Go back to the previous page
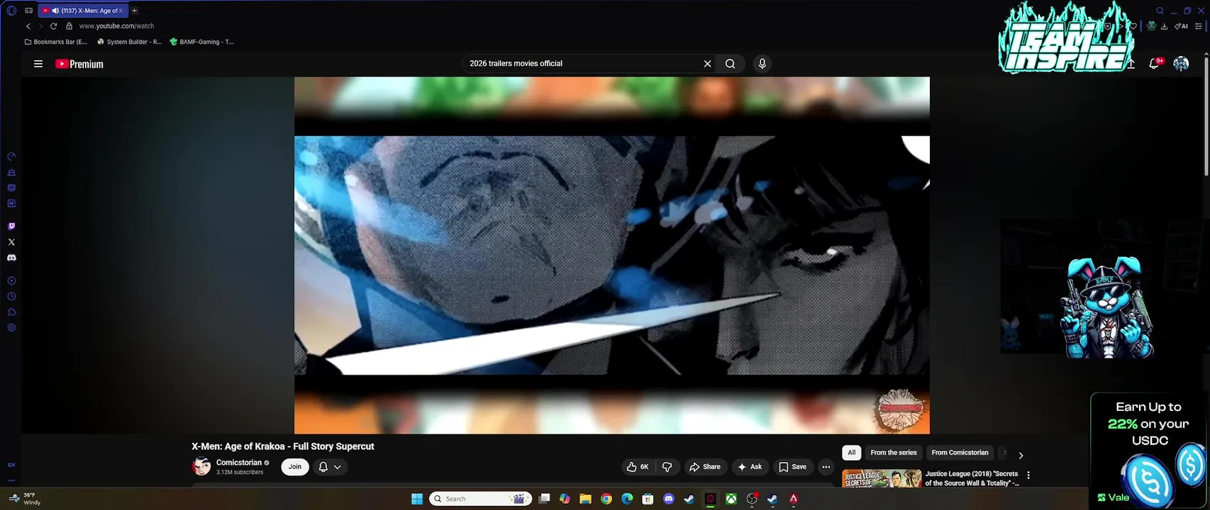 28,26
